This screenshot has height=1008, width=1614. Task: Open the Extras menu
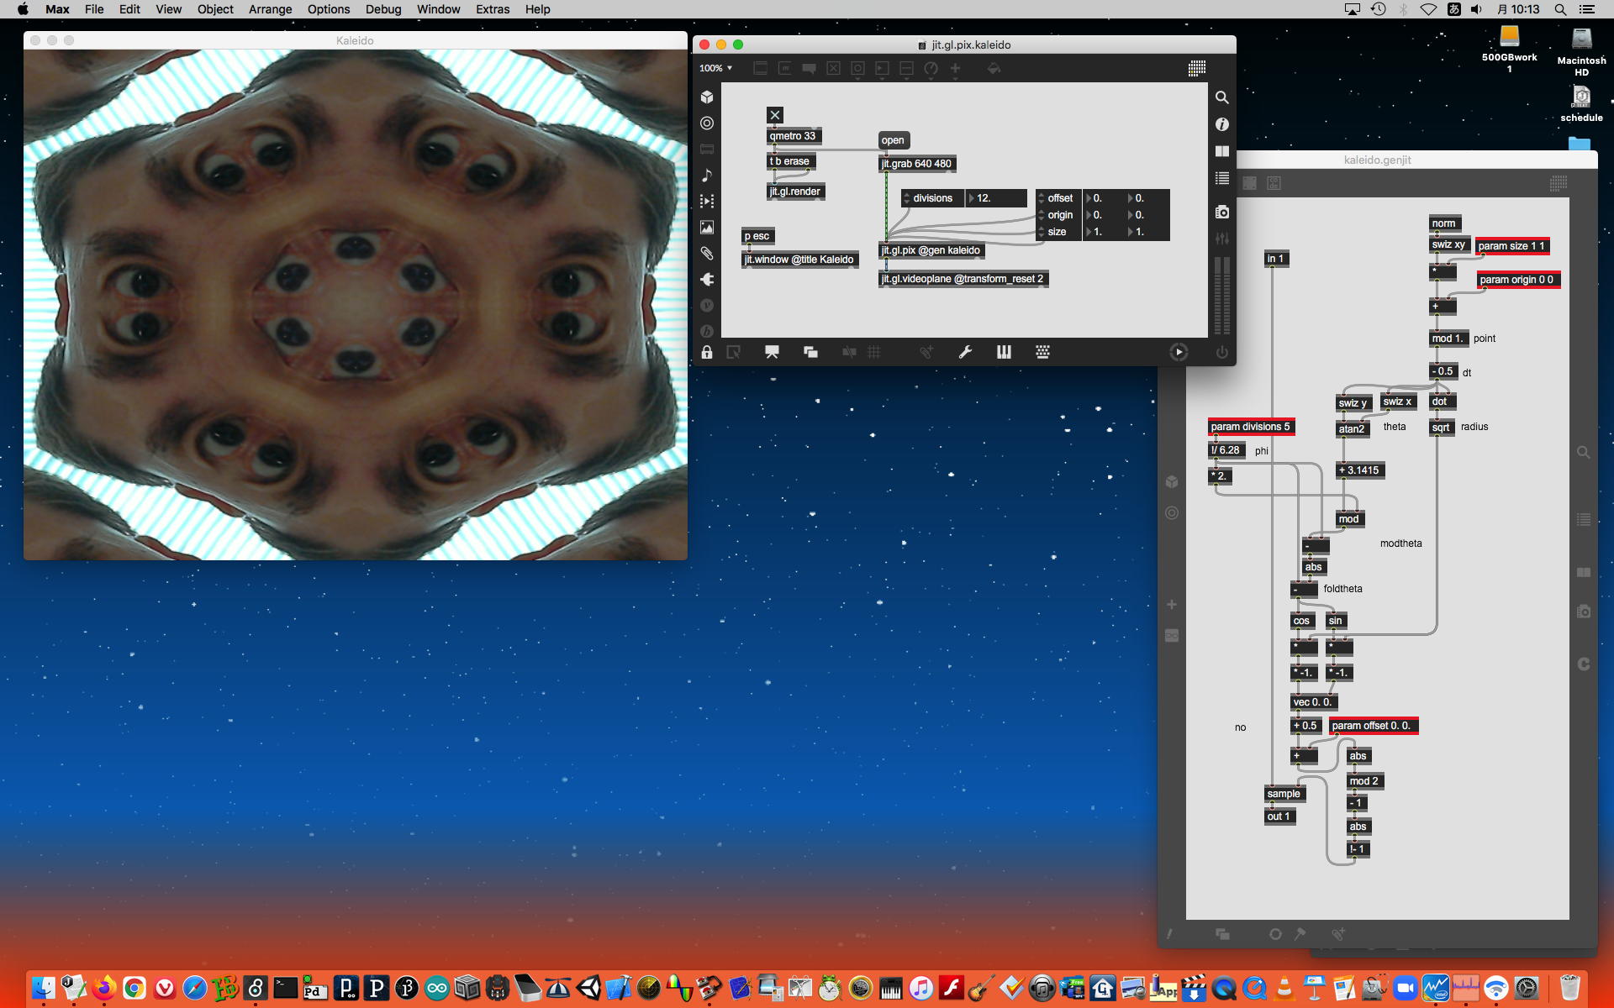(x=493, y=9)
